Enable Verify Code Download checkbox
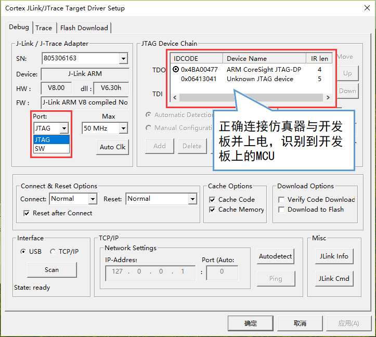 click(x=281, y=200)
